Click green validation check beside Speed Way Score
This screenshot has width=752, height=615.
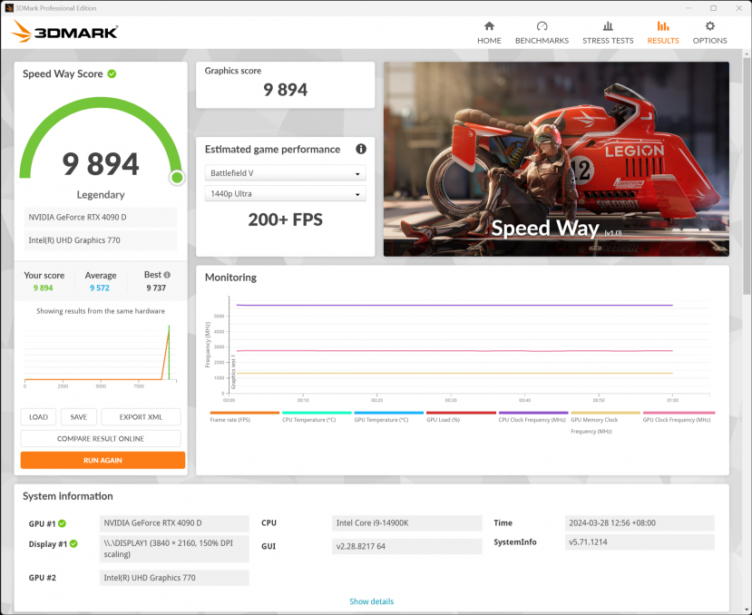point(112,73)
